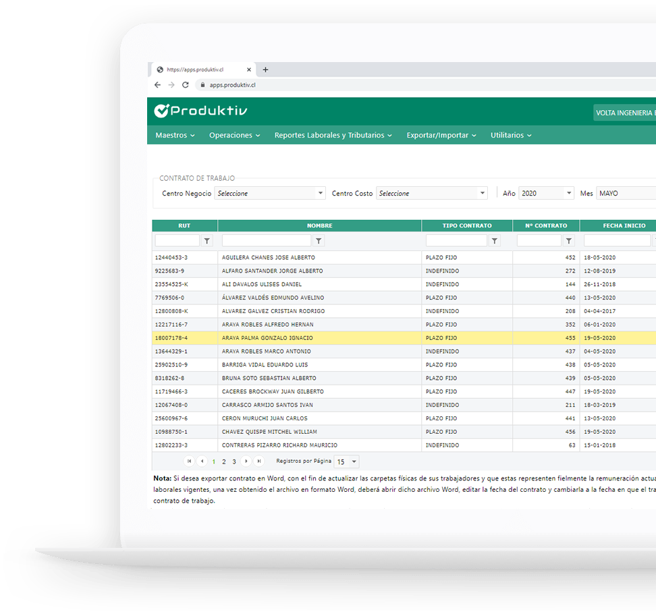Screen dimensions: 656x616
Task: Click the VOLTA INGENIERIA company button
Action: click(625, 113)
